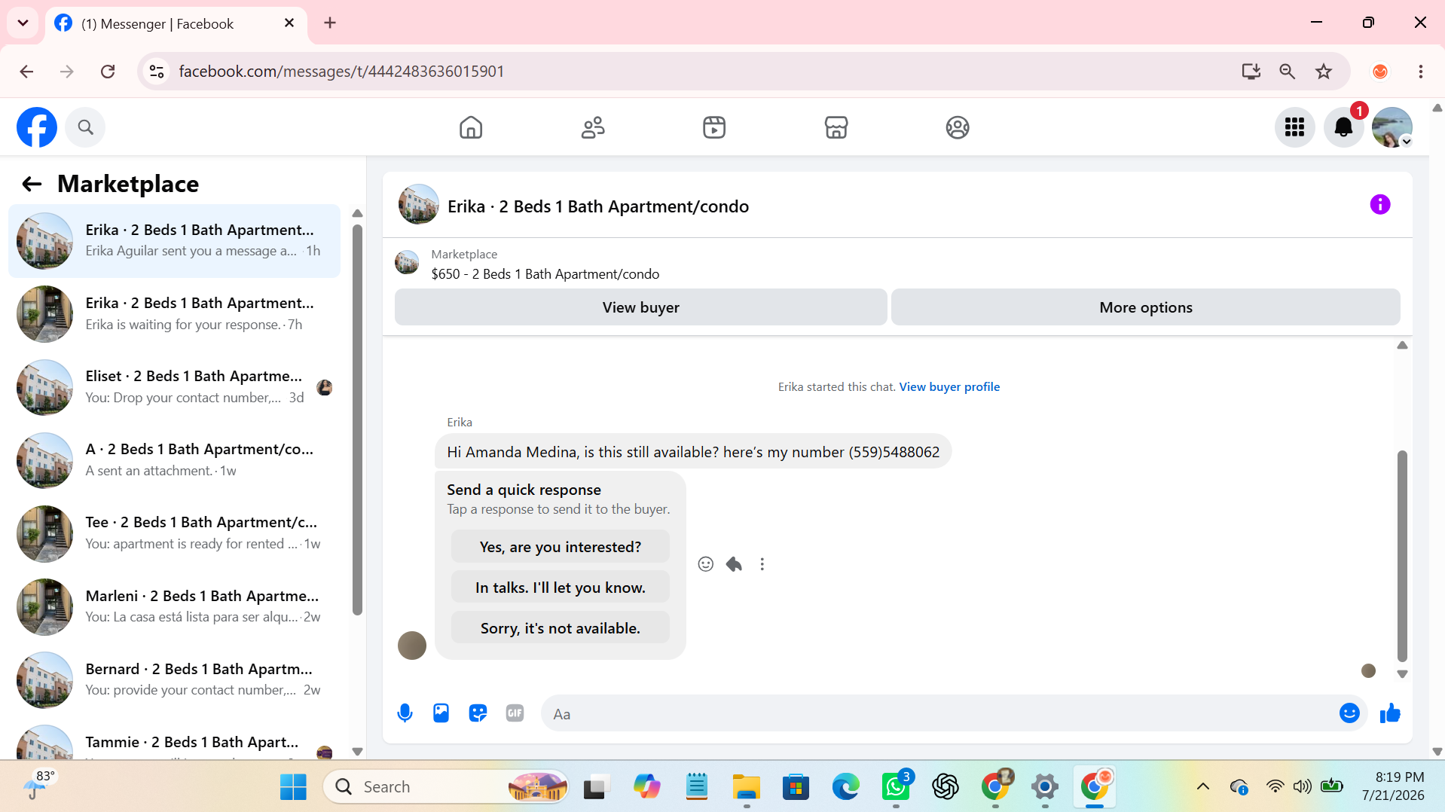Go back from Marketplace chats list
This screenshot has width=1445, height=812.
coord(32,184)
